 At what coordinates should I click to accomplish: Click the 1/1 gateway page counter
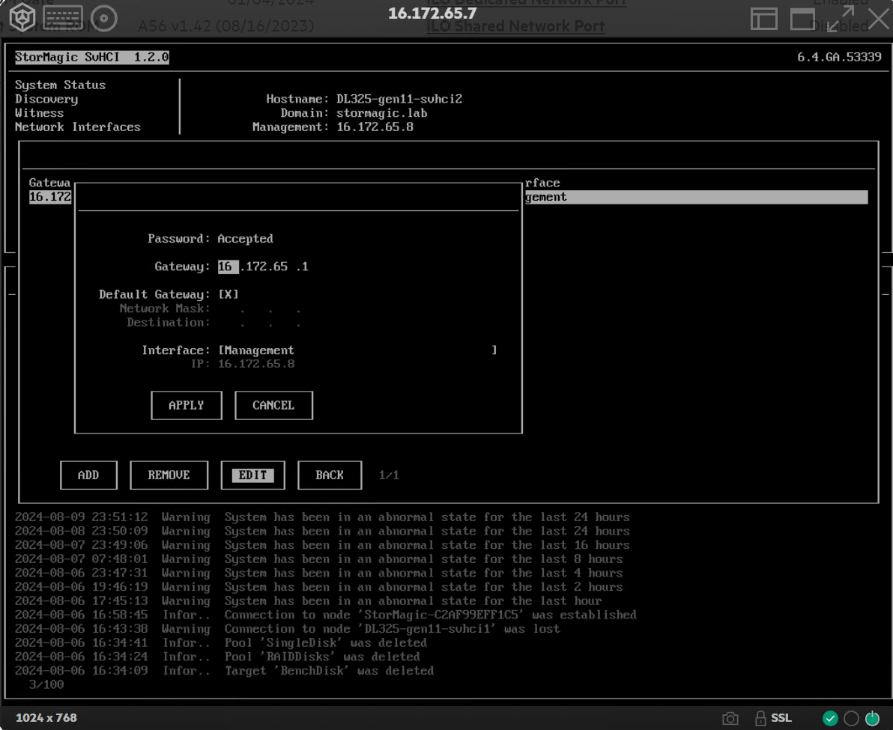click(389, 475)
